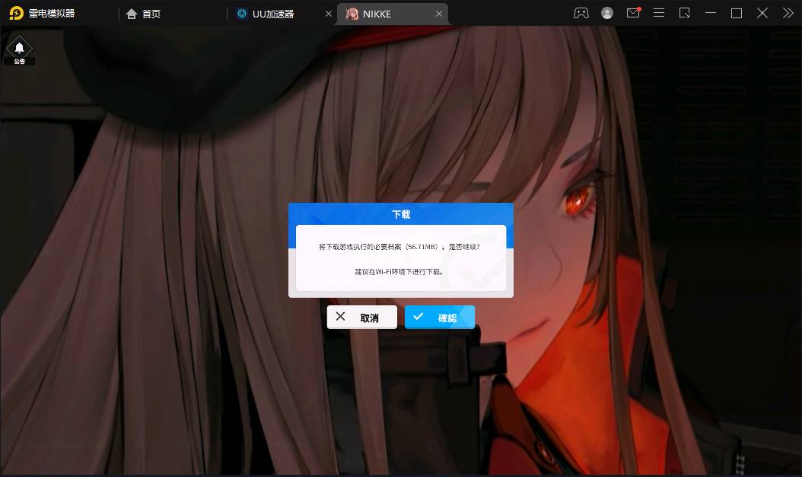Click the mini-window mode icon
Image resolution: width=802 pixels, height=477 pixels.
click(685, 13)
